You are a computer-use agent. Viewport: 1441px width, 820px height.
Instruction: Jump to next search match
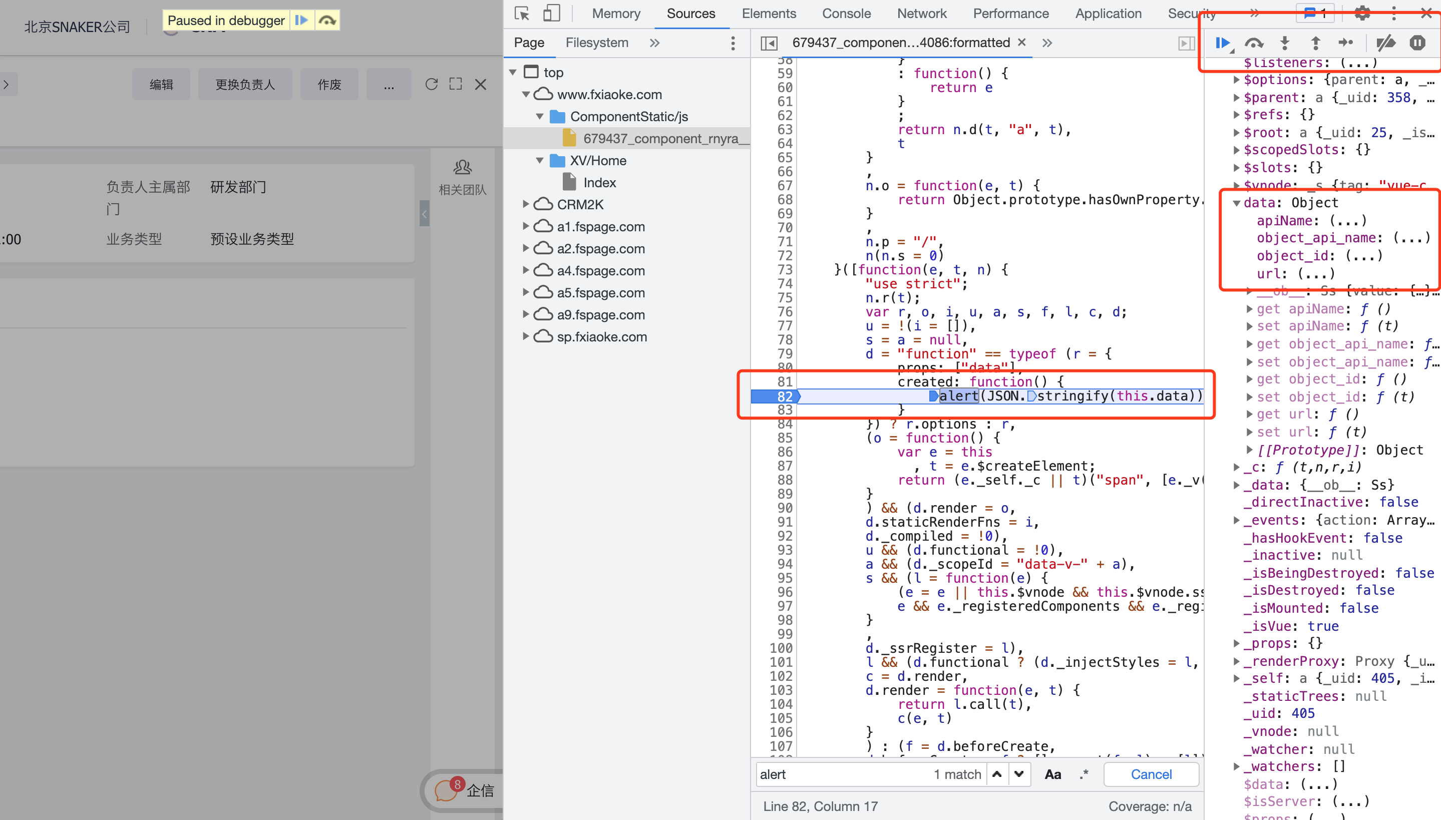[x=1019, y=774]
